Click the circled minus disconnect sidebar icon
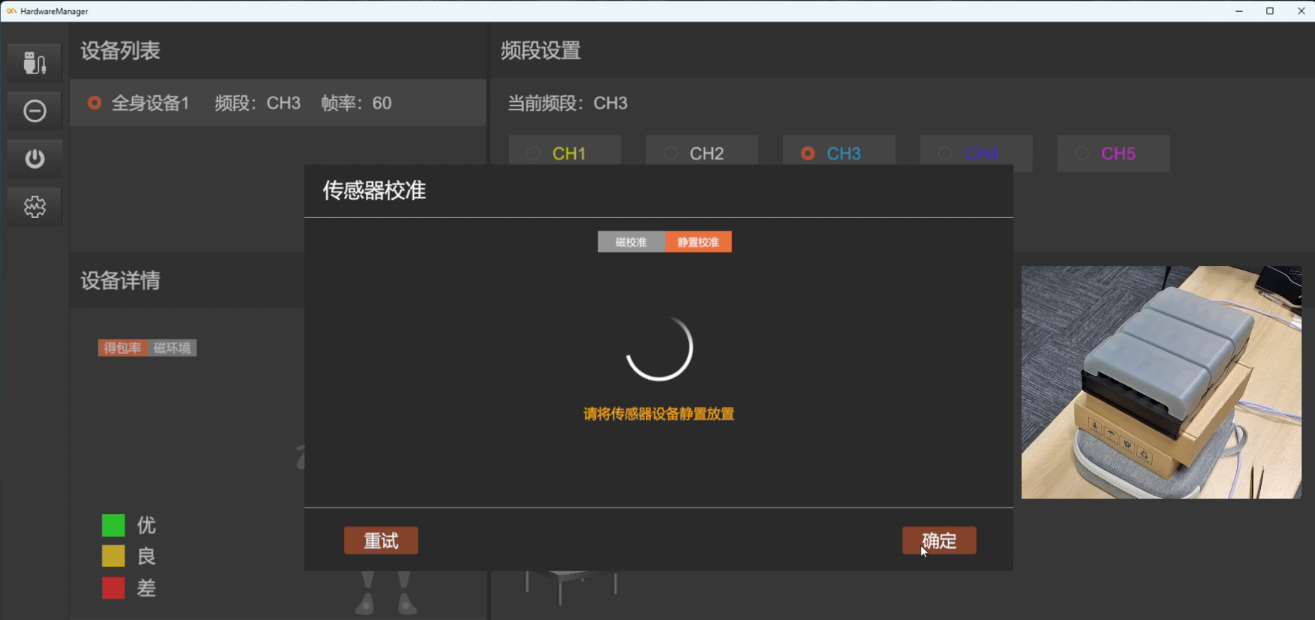This screenshot has width=1315, height=620. [35, 111]
